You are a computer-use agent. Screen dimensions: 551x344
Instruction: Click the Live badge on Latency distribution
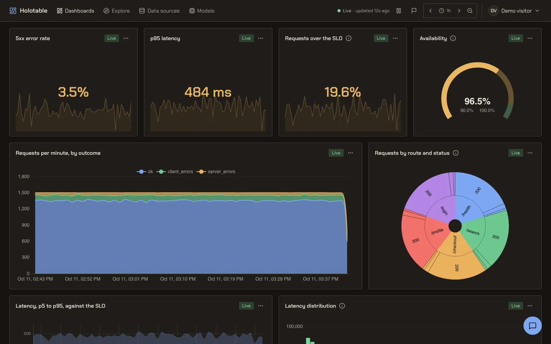click(516, 306)
